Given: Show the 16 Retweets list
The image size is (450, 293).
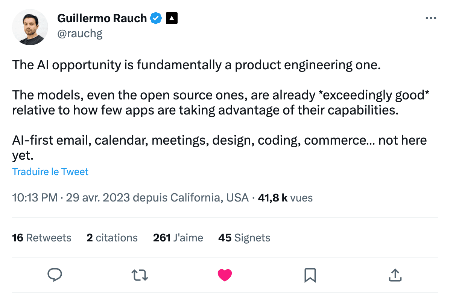Looking at the screenshot, I should (42, 238).
